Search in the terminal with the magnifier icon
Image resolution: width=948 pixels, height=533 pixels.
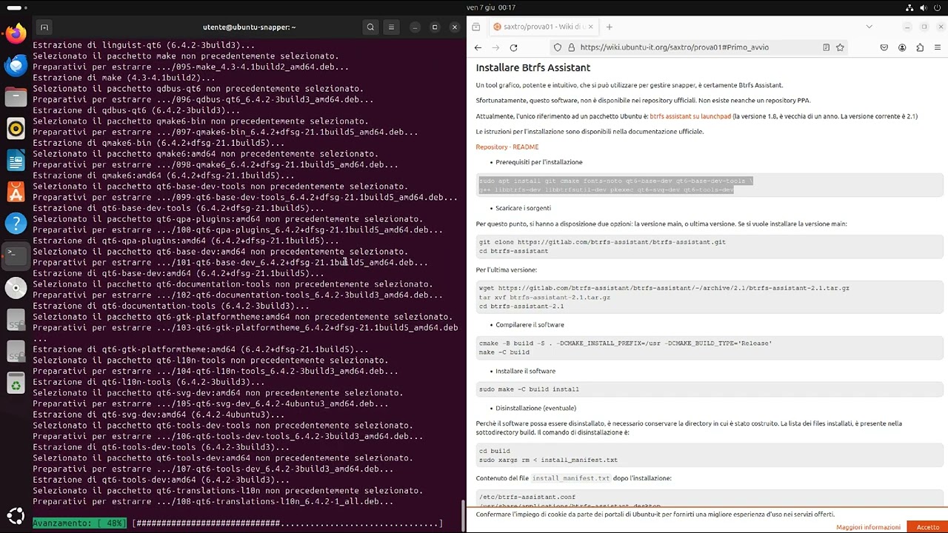(x=370, y=27)
